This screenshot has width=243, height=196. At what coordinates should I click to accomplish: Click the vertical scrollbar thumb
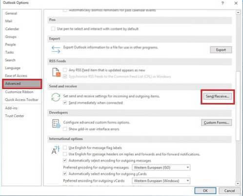pos(238,106)
